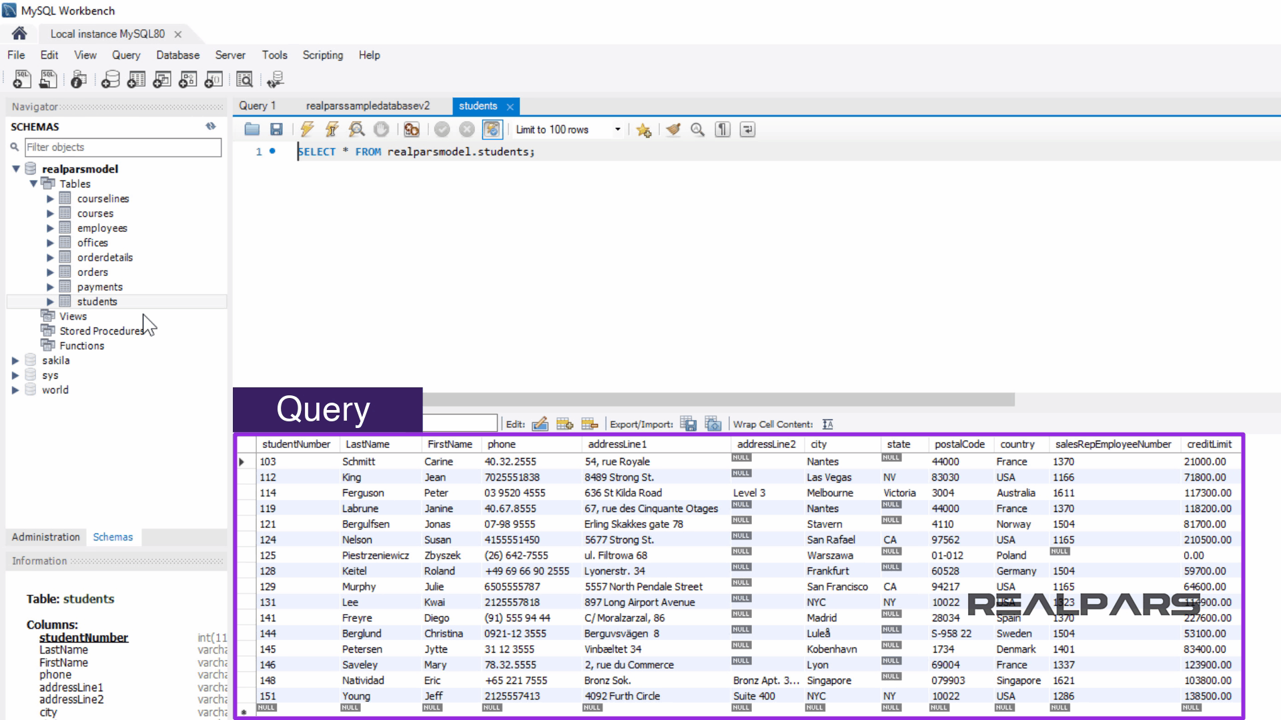1281x720 pixels.
Task: Click the Export recordset to file icon
Action: (688, 424)
